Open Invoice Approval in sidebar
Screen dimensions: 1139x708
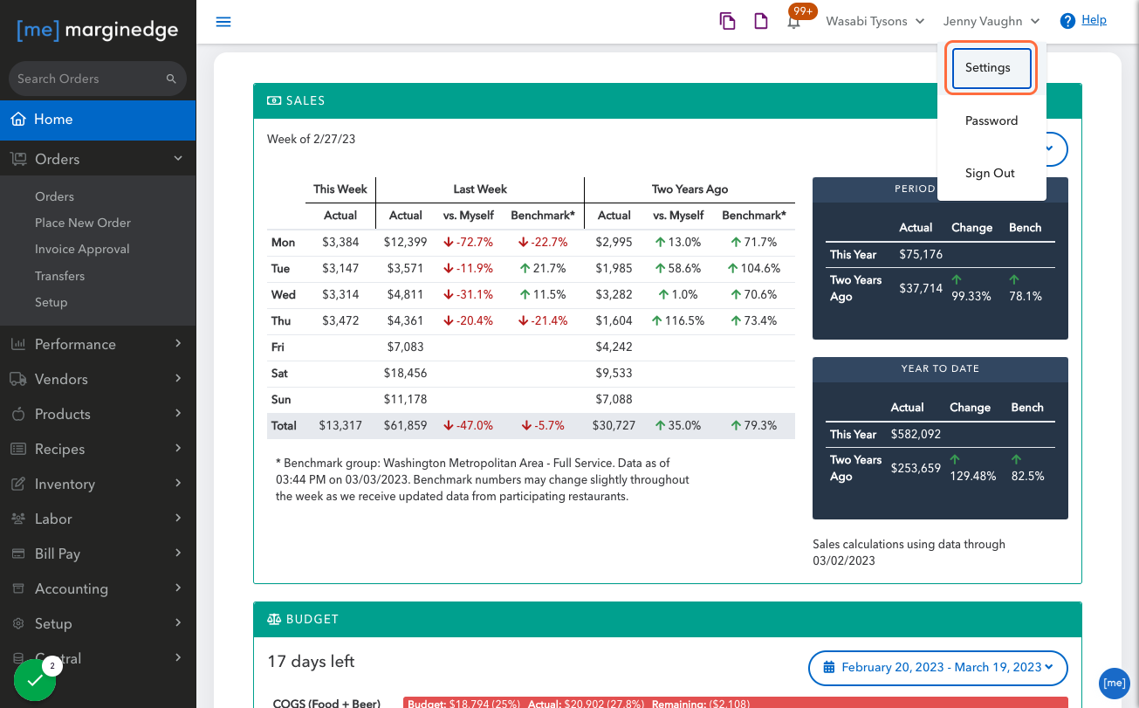tap(82, 249)
